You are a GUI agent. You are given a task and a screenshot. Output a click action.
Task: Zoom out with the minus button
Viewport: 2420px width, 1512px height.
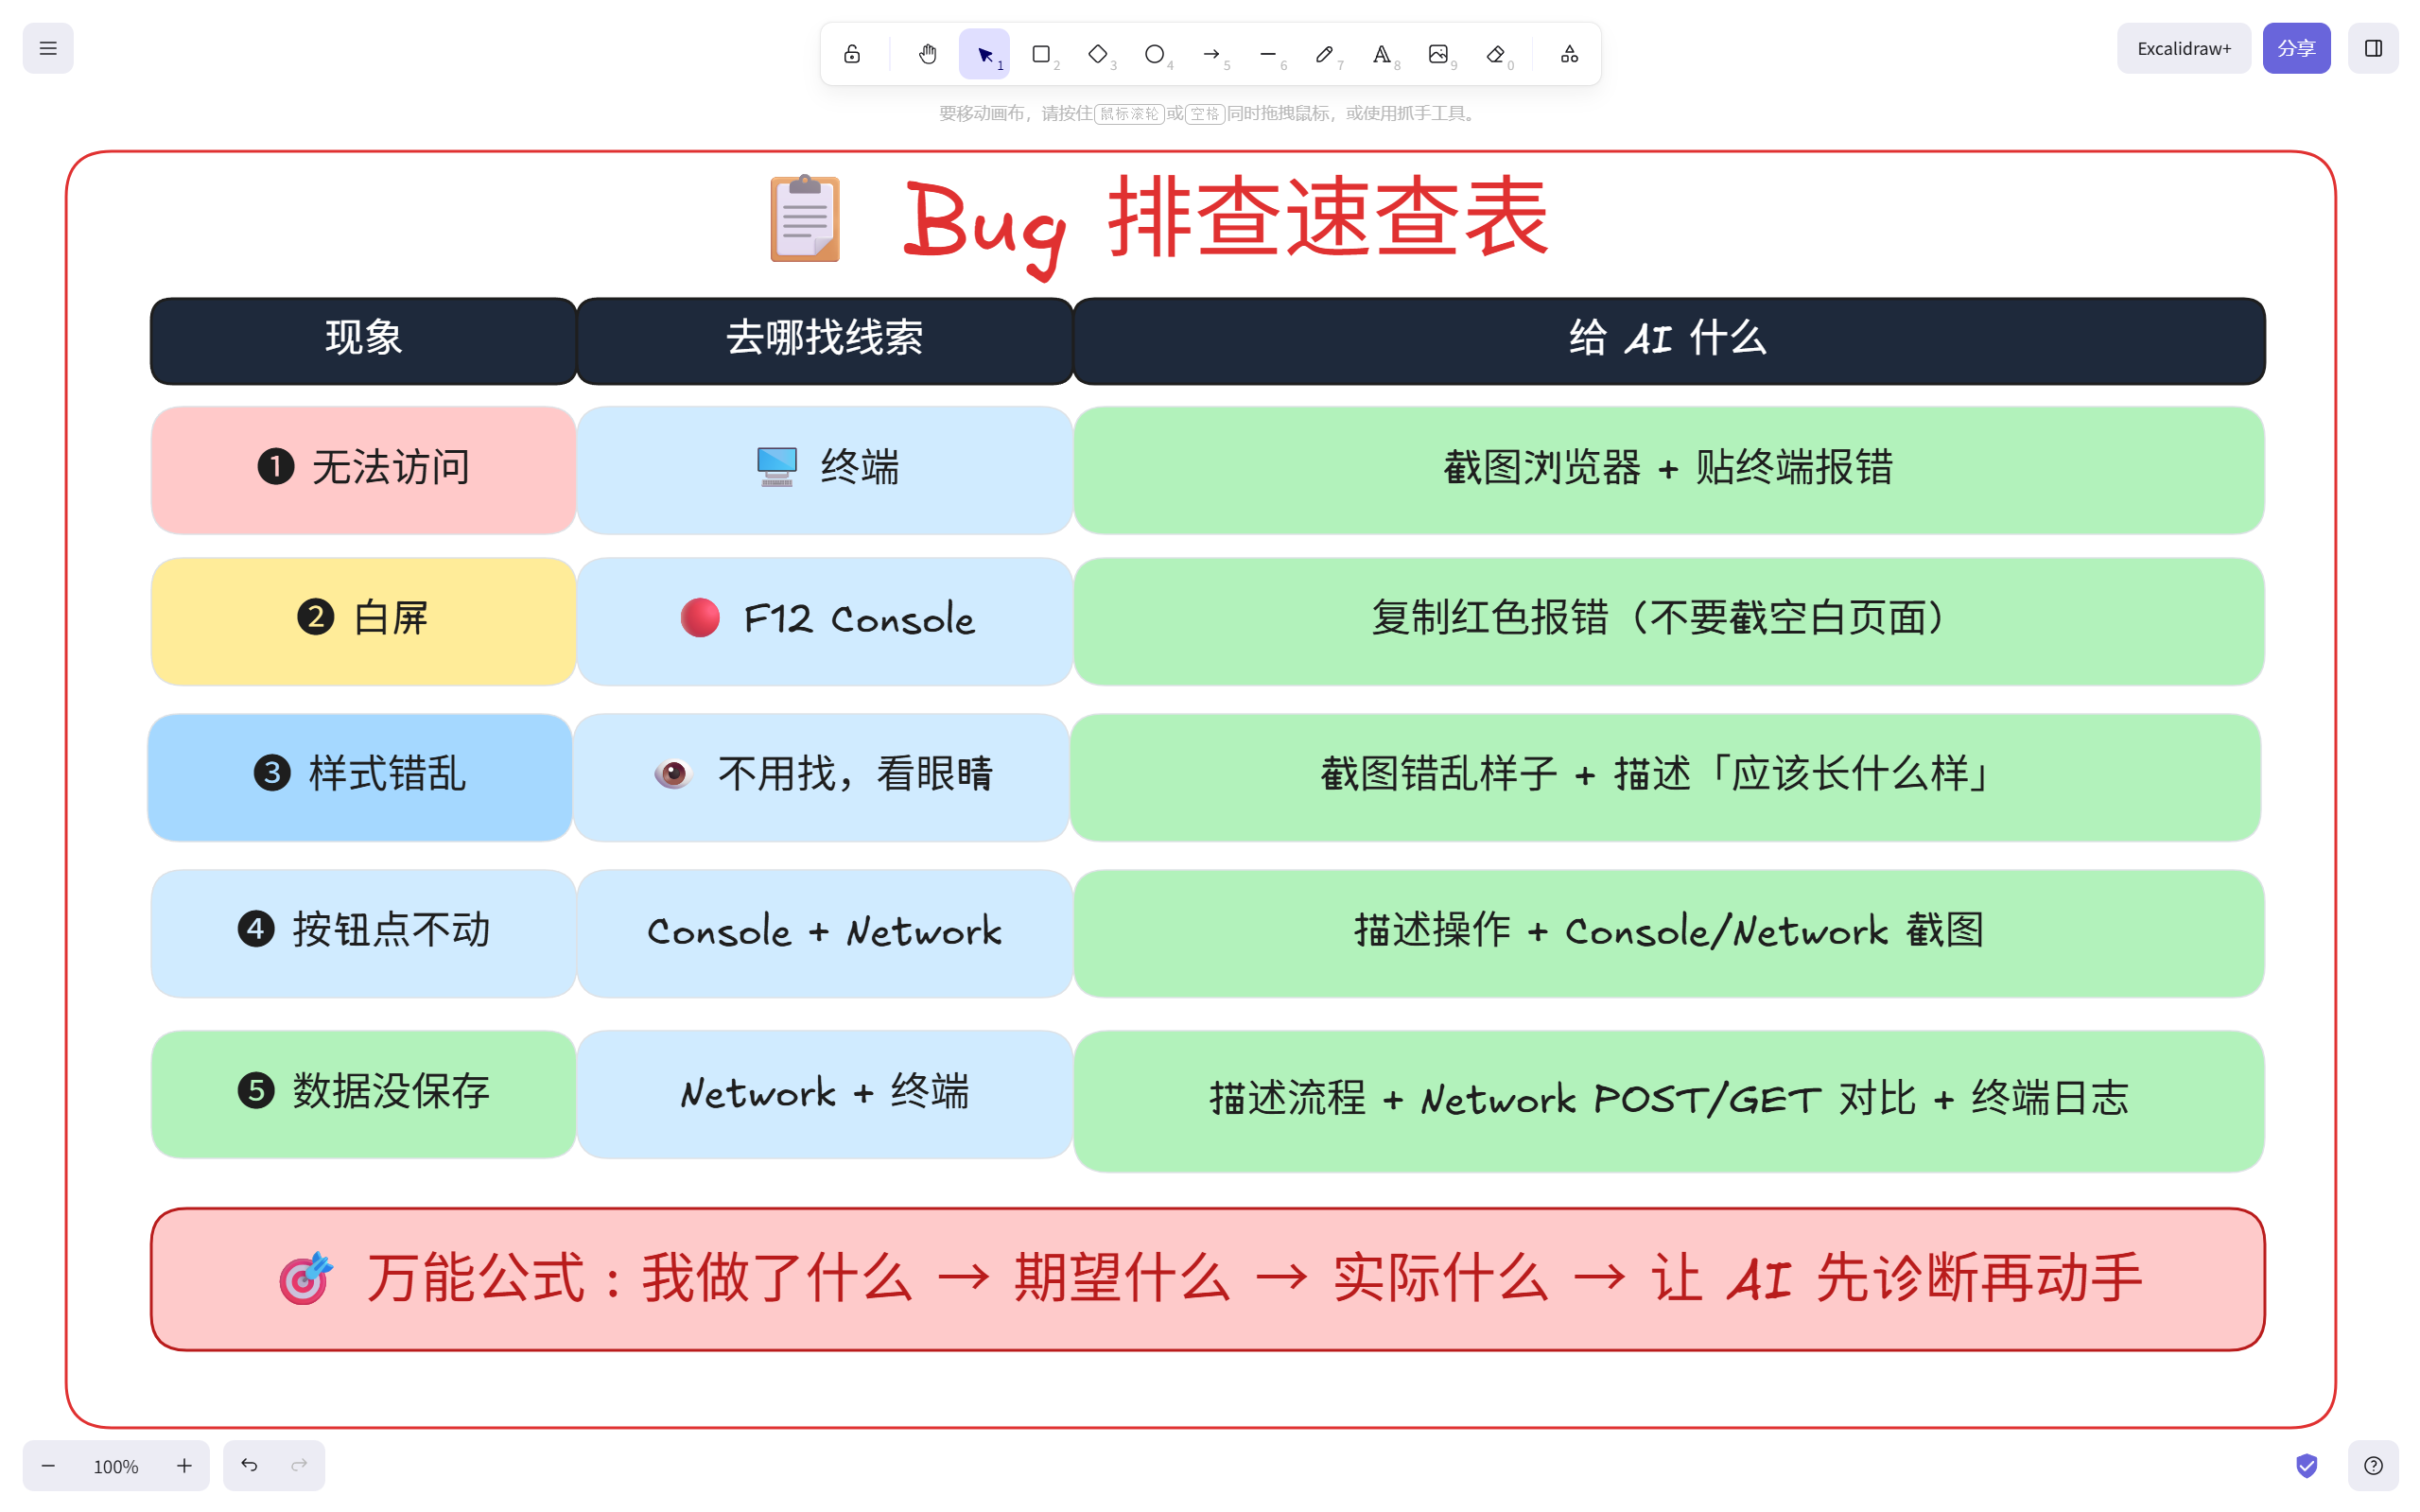tap(48, 1465)
